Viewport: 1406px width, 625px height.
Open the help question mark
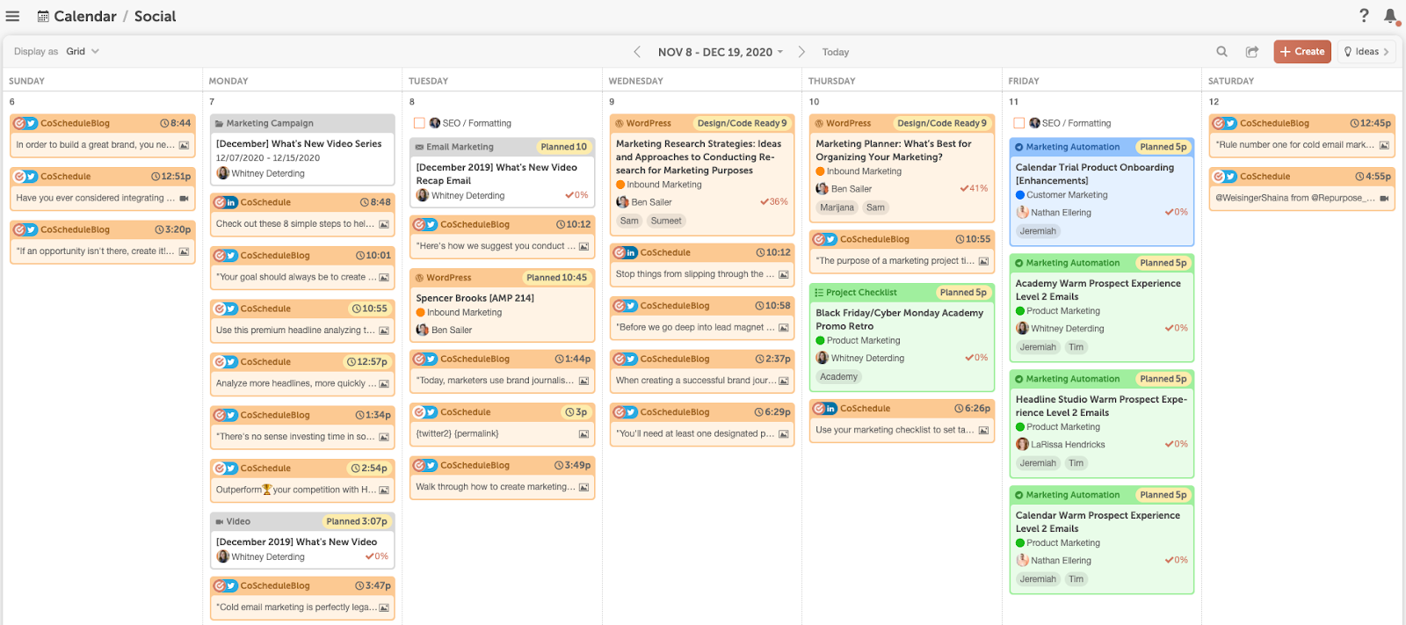tap(1364, 15)
